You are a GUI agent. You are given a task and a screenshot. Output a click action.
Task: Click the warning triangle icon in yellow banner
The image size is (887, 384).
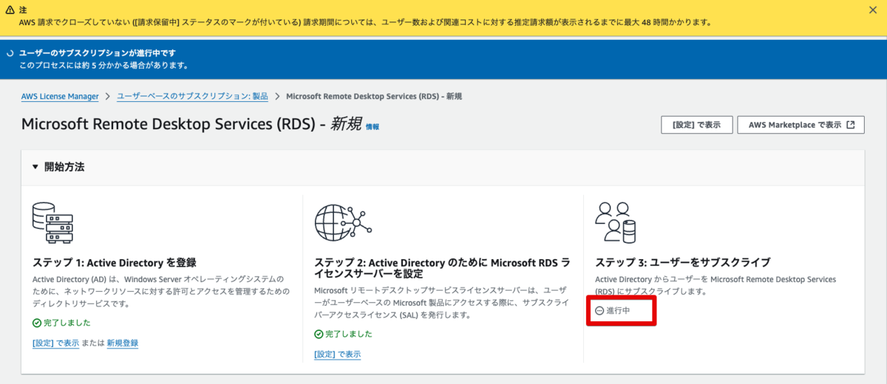click(x=10, y=10)
